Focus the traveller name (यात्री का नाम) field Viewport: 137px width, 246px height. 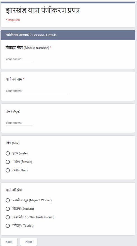(37, 91)
